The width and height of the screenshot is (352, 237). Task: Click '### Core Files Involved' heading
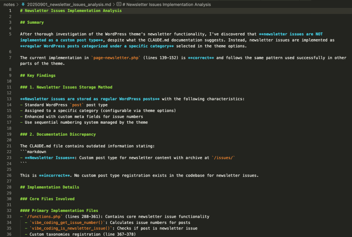pyautogui.click(x=47, y=199)
